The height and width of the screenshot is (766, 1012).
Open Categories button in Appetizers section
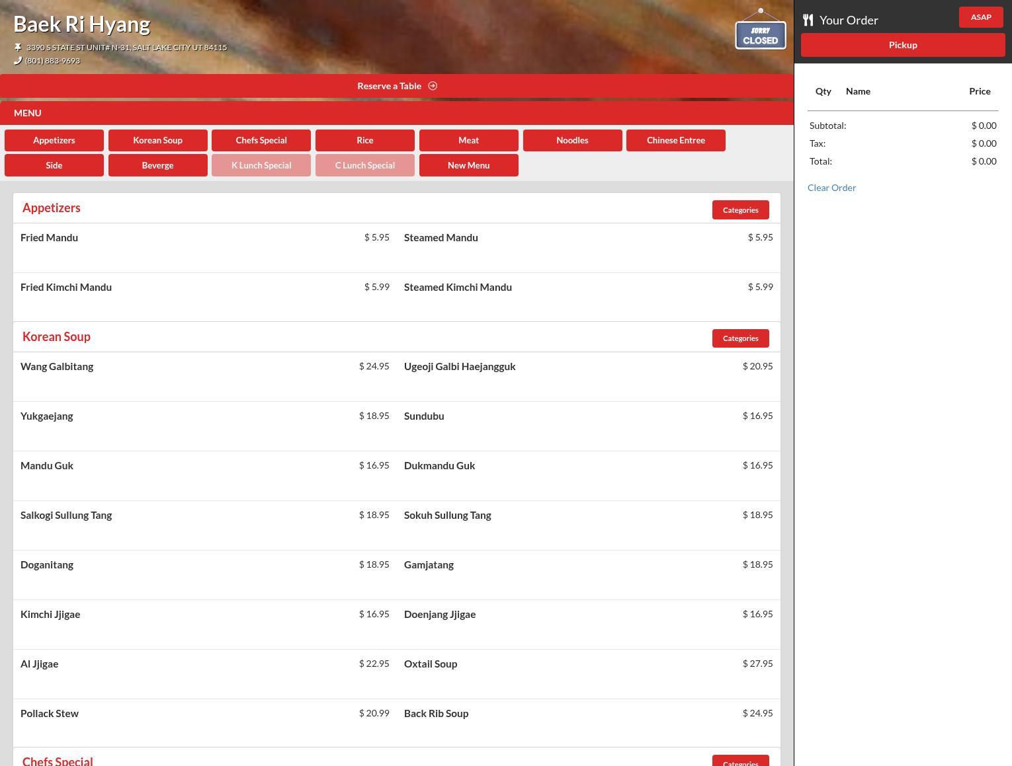(740, 210)
